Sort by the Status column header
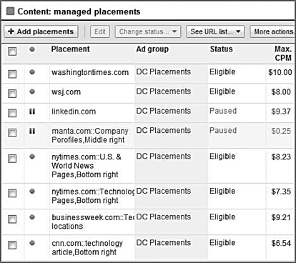Image resolution: width=296 pixels, height=263 pixels. click(x=221, y=49)
